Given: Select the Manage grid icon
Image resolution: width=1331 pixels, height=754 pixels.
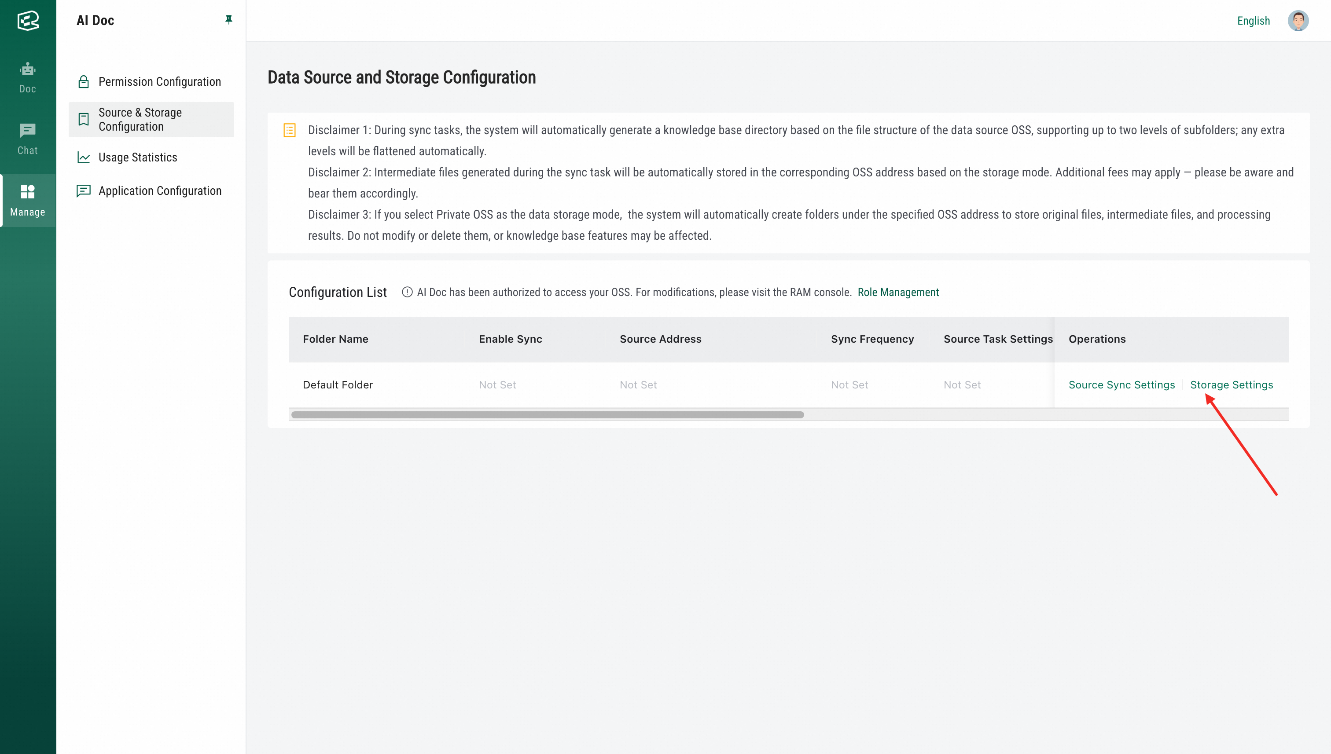Looking at the screenshot, I should [x=27, y=192].
